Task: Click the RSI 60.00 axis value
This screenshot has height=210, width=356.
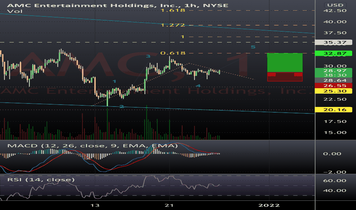Action: tap(335, 181)
